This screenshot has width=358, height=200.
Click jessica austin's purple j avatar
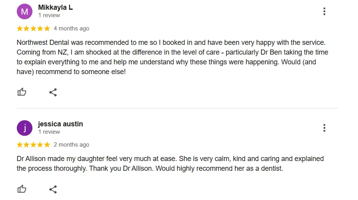tap(25, 128)
